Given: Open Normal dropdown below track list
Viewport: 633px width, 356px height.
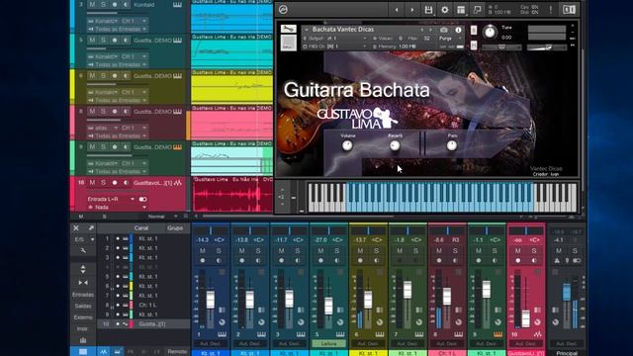Looking at the screenshot, I should point(161,217).
